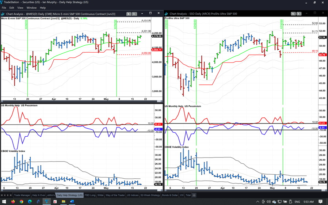Click the Chart Analysis icon in the SSO window title

click(167, 14)
